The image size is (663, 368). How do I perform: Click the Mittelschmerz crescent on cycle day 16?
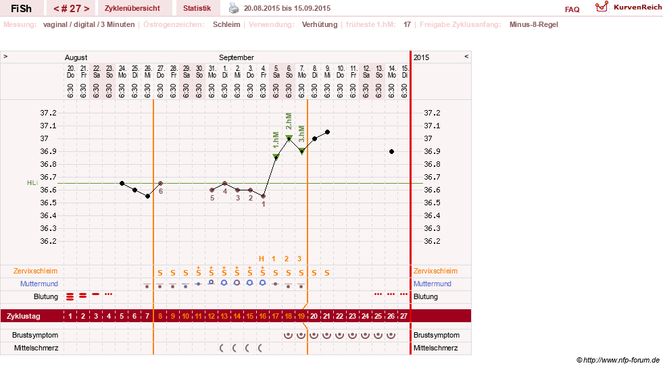point(260,348)
